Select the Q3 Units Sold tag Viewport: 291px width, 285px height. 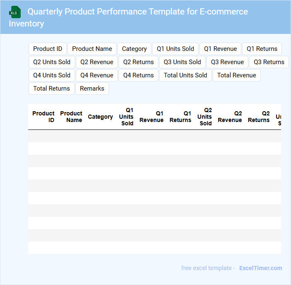click(182, 62)
